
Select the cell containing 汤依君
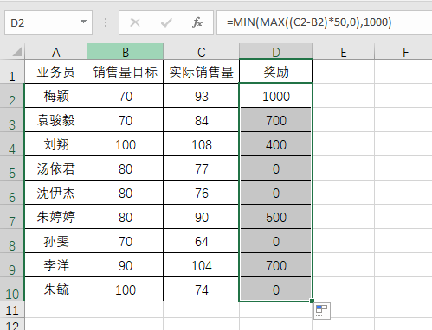tap(56, 168)
